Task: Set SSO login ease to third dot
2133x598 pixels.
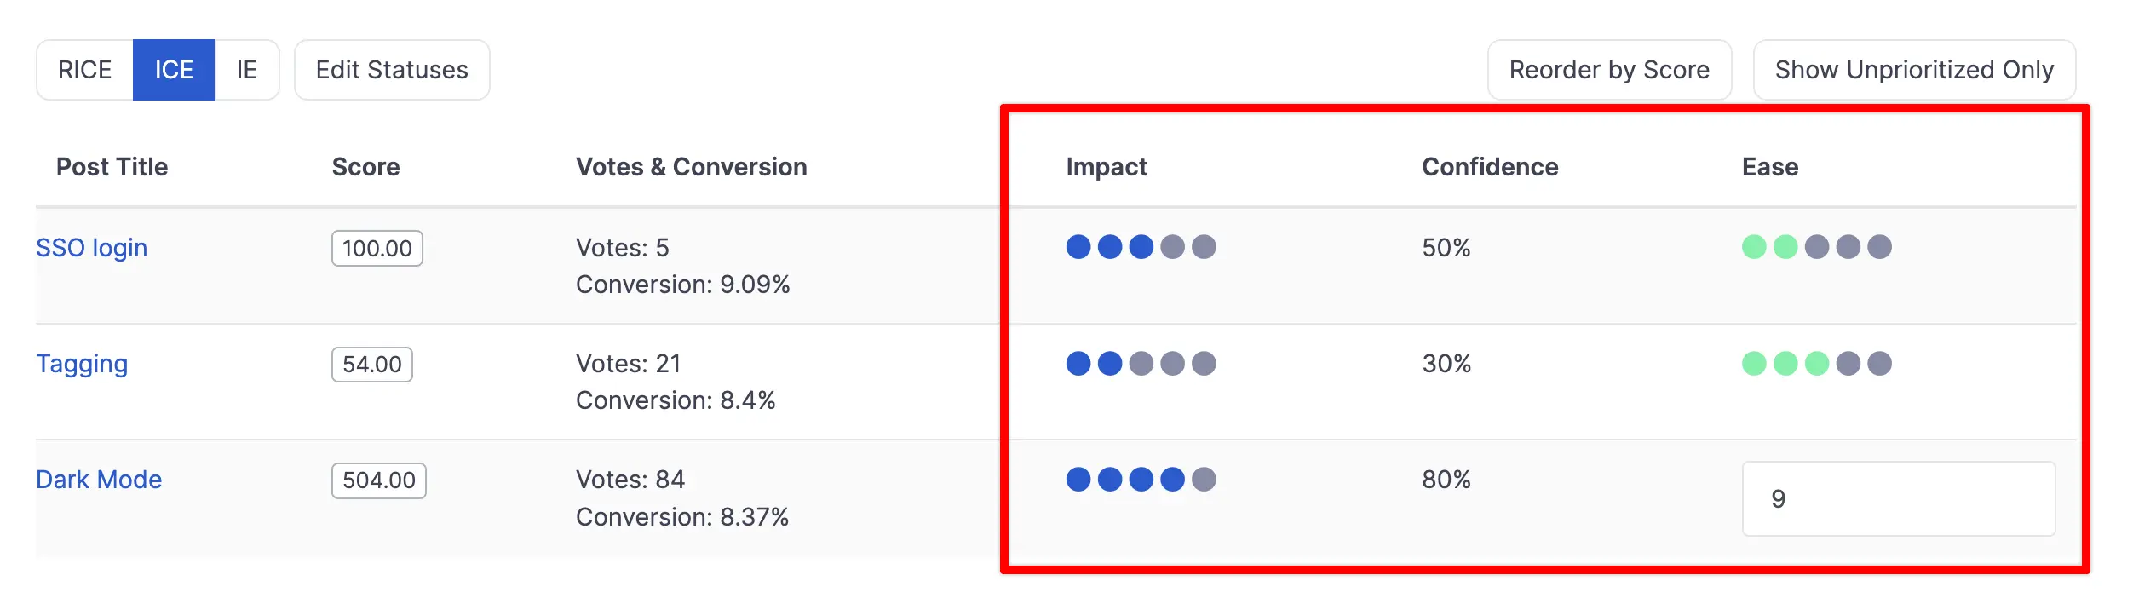Action: (x=1817, y=247)
